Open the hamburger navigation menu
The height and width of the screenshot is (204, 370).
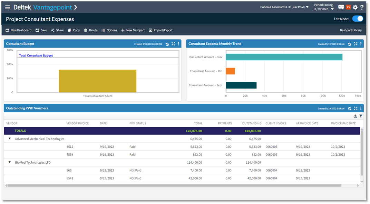pyautogui.click(x=8, y=7)
